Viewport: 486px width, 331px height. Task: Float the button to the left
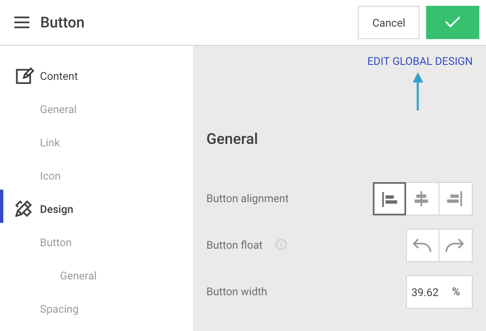point(422,245)
